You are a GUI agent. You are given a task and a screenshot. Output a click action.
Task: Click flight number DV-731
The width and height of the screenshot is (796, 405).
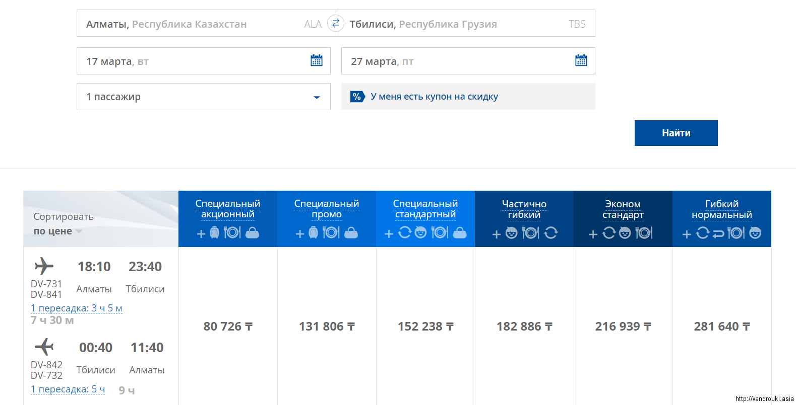click(46, 284)
